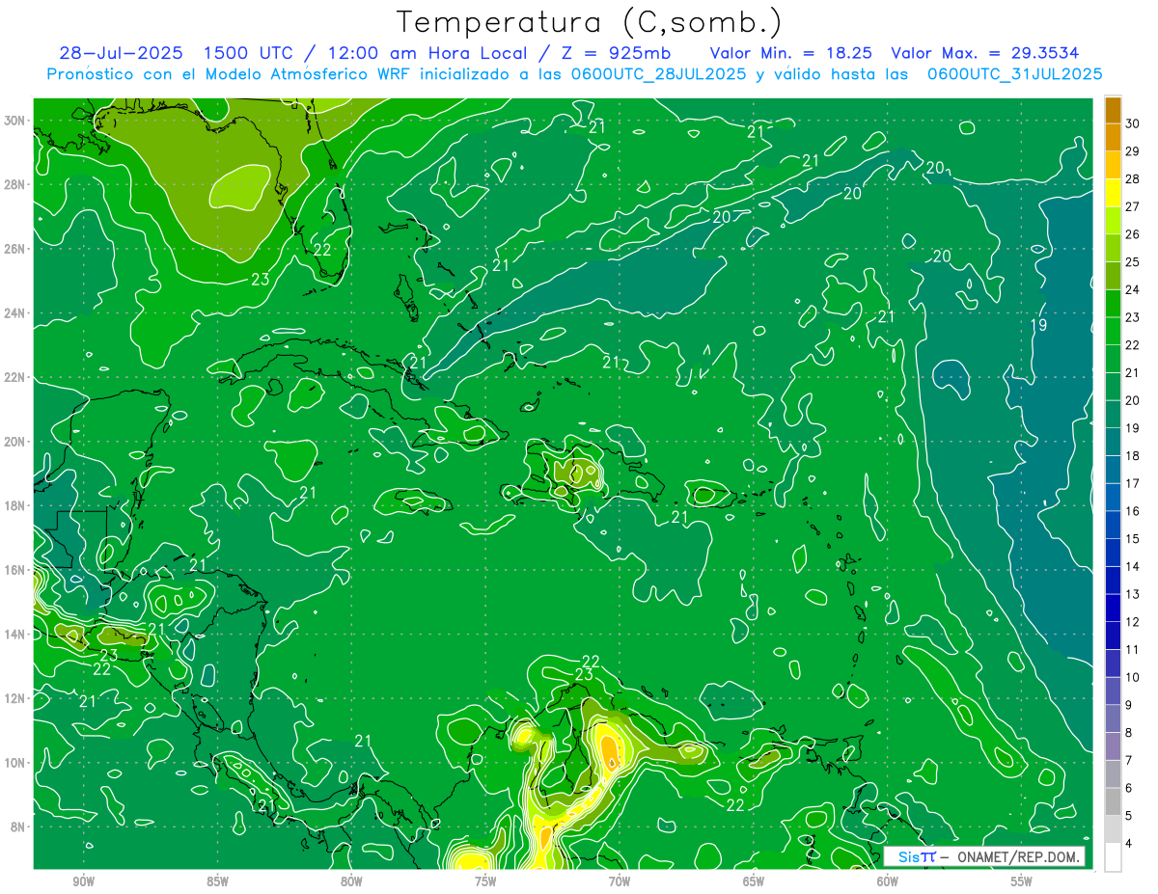
Task: Click the colorbar tick label '30'
Action: pyautogui.click(x=1133, y=123)
